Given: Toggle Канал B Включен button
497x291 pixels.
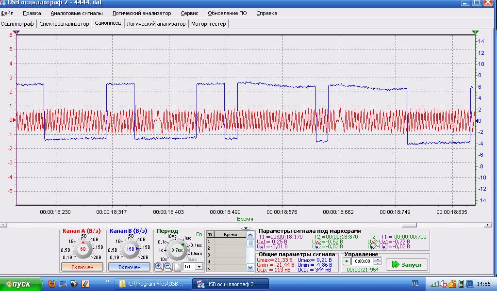Looking at the screenshot, I should [130, 267].
